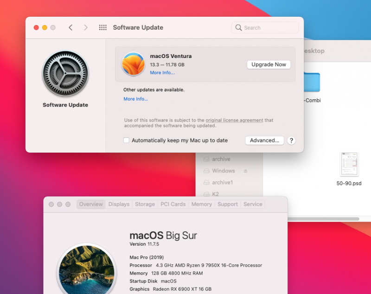Switch to Overview tab in About This Mac
371x294 pixels.
point(91,204)
